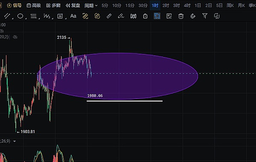256x162 pixels.
Task: Select the 5日 timeframe
Action: point(219,6)
